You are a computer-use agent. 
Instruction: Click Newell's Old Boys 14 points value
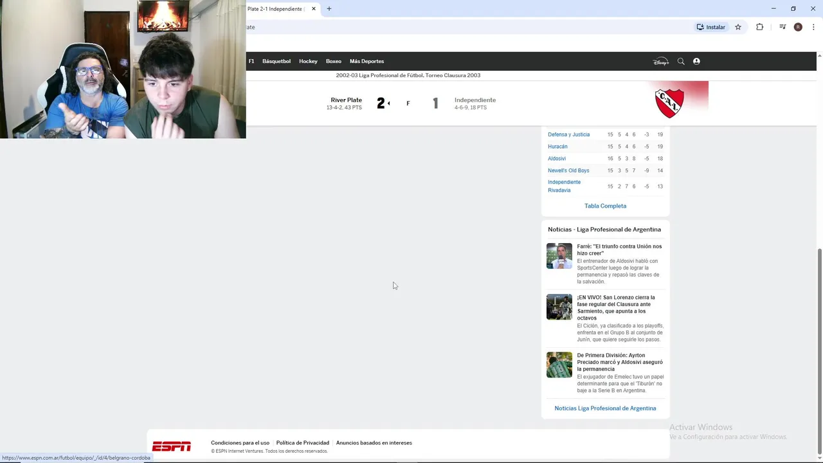click(660, 170)
